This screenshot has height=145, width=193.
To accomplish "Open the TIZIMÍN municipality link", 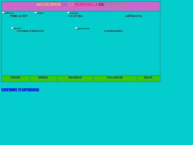I will tap(15, 77).
